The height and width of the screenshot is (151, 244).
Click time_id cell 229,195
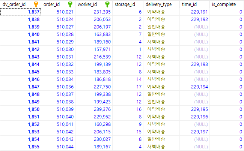coord(195,109)
